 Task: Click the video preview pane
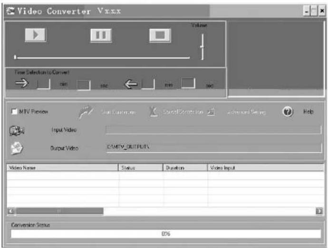[x=276, y=58]
